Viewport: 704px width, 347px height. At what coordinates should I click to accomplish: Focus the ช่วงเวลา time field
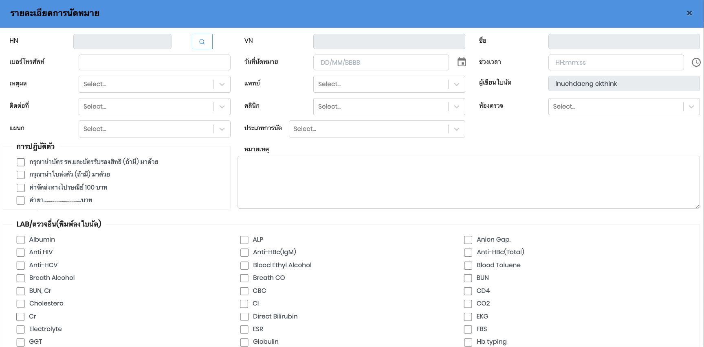616,63
